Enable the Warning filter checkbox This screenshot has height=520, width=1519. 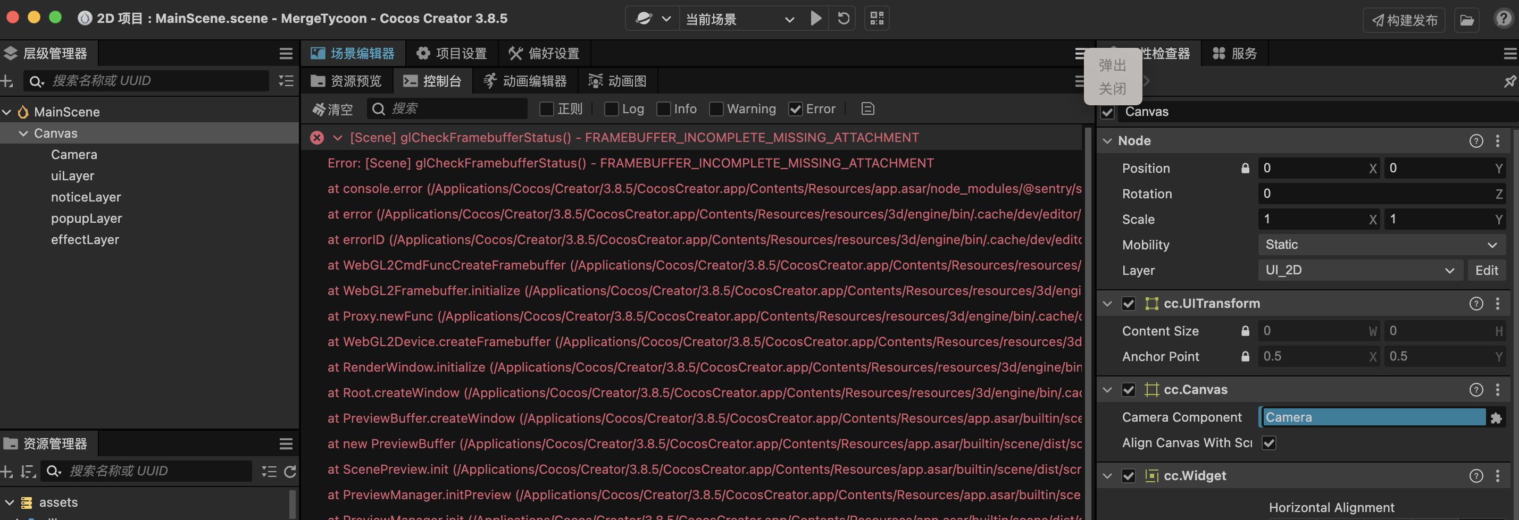click(716, 109)
